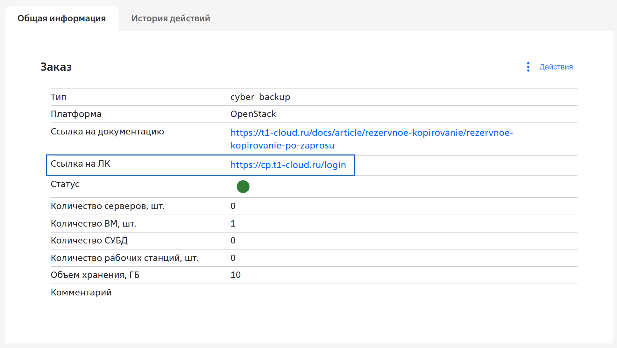Click the Тип row label
This screenshot has width=617, height=348.
59,97
